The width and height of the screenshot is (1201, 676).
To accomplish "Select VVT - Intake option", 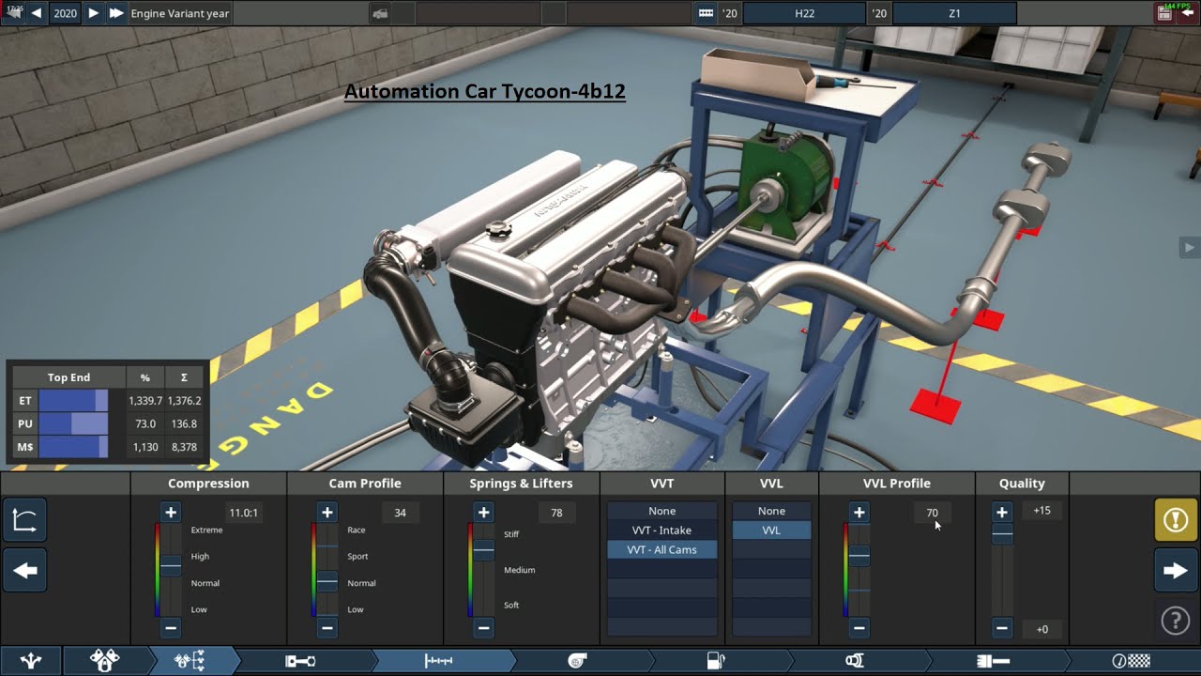I will pos(661,530).
